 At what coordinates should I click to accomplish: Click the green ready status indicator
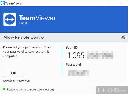click(x=4, y=89)
